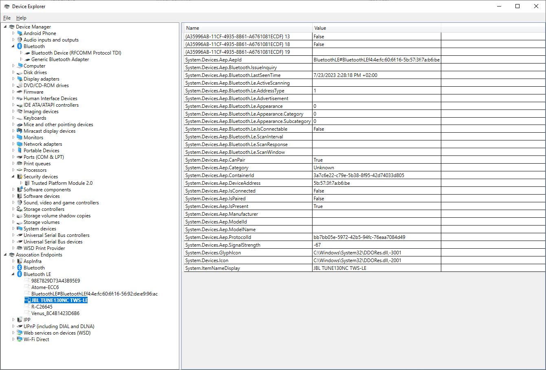Expand the System devices node
The width and height of the screenshot is (546, 370).
coord(13,229)
